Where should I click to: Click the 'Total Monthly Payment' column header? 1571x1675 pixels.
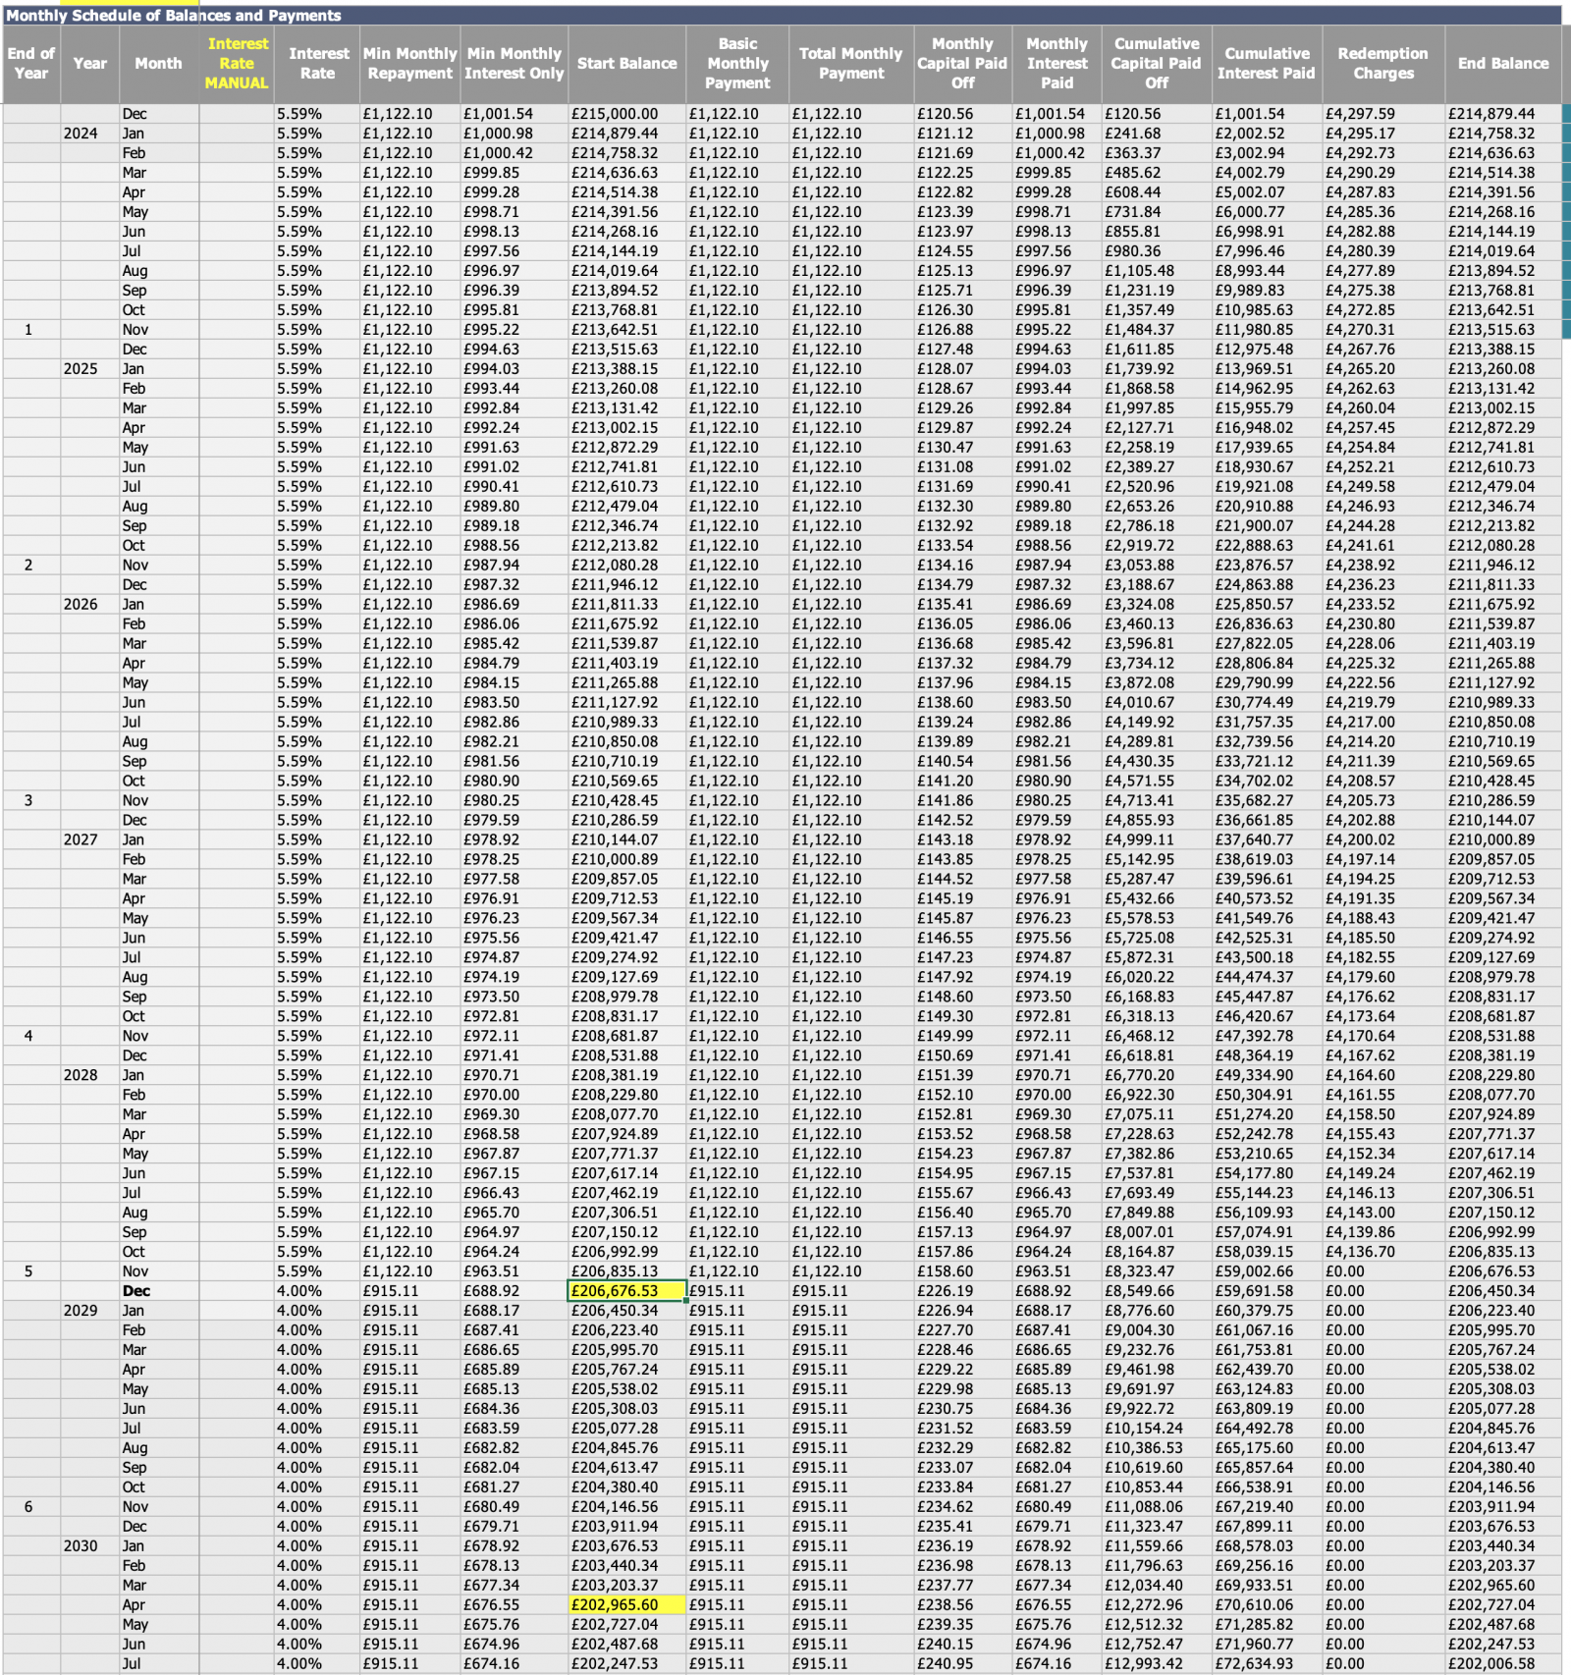[x=850, y=64]
